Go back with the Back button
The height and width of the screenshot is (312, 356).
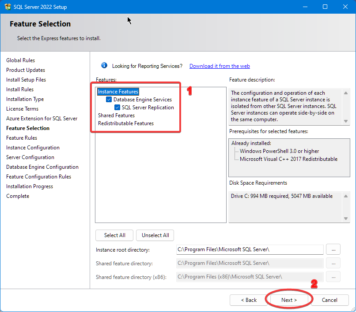coord(249,300)
